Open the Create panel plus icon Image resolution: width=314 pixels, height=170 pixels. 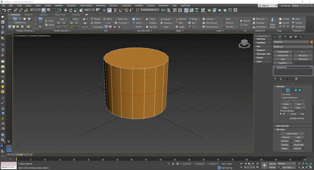point(275,37)
